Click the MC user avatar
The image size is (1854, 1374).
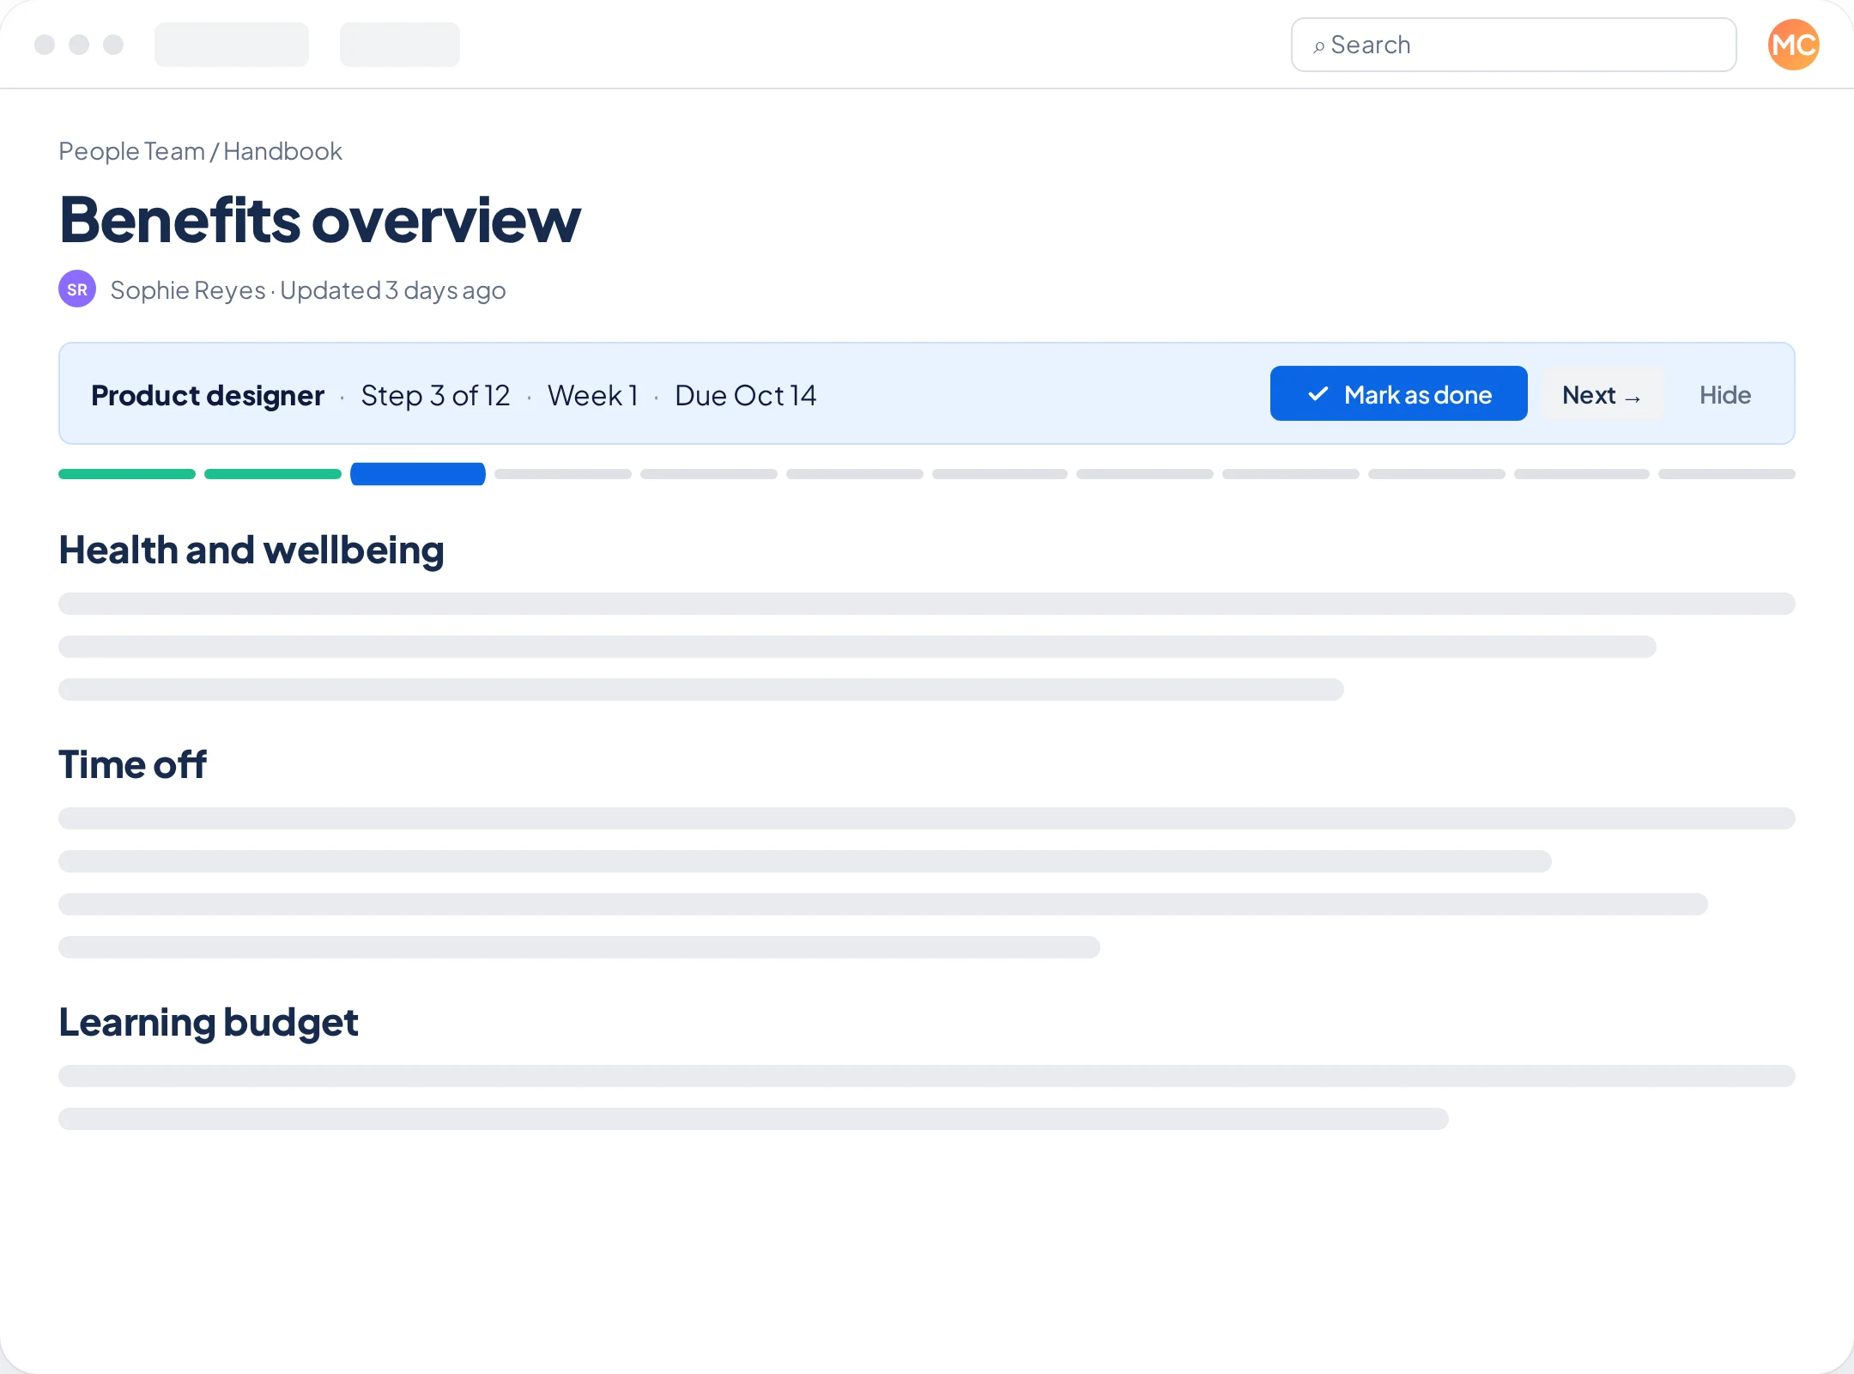pos(1793,45)
